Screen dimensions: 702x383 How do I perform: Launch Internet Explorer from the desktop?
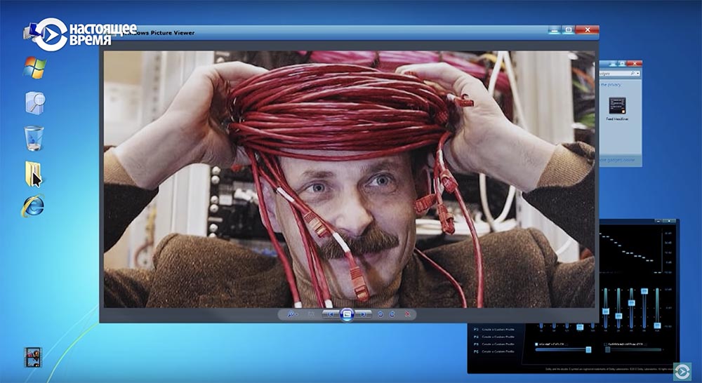tap(33, 206)
